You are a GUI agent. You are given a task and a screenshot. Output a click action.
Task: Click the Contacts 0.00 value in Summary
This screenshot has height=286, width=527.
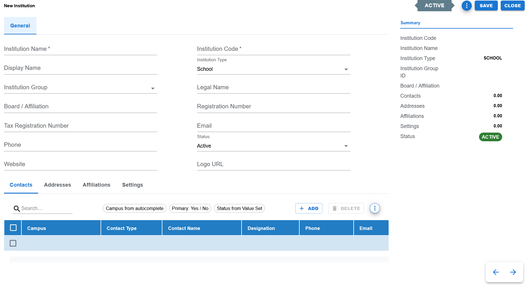[x=498, y=96]
